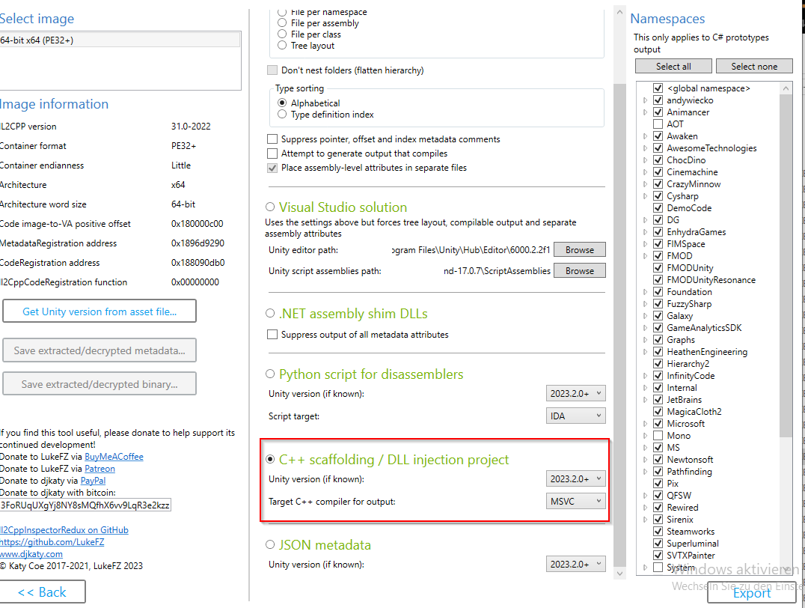Click the bitcoin address text field

tap(85, 505)
